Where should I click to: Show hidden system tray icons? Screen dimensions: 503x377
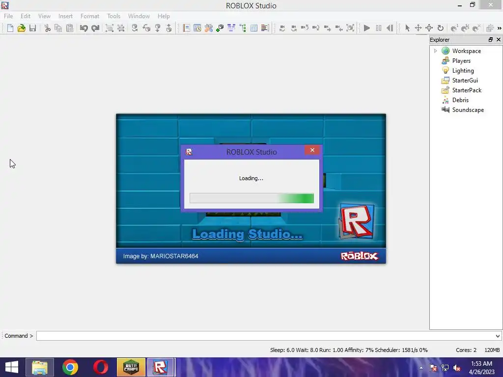[x=421, y=367]
